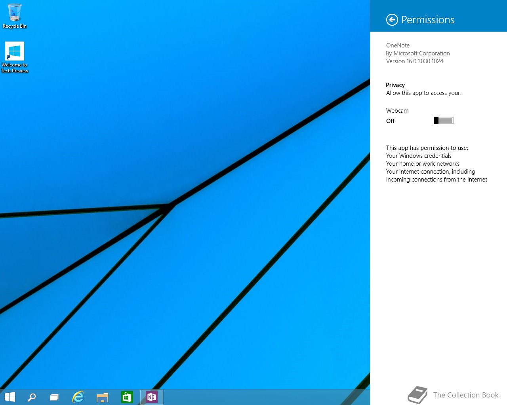Click 'Allow this app to access your:' text
This screenshot has width=507, height=405.
tap(424, 93)
